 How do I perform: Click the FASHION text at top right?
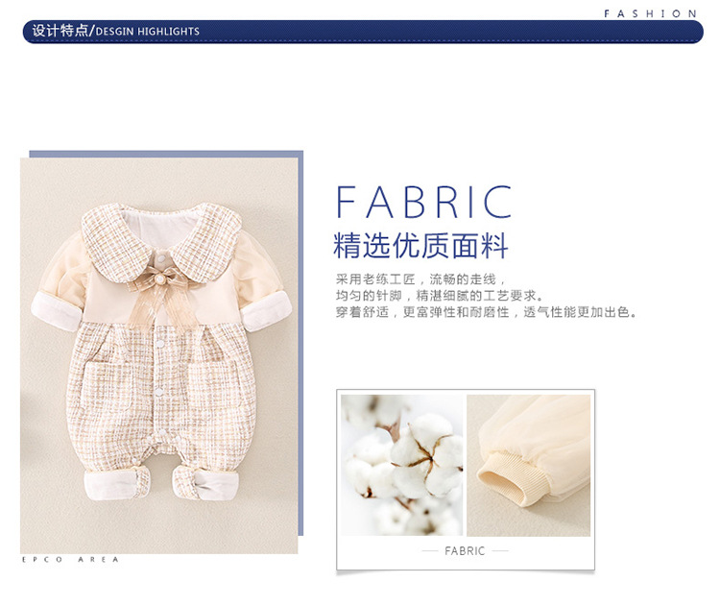(x=650, y=13)
